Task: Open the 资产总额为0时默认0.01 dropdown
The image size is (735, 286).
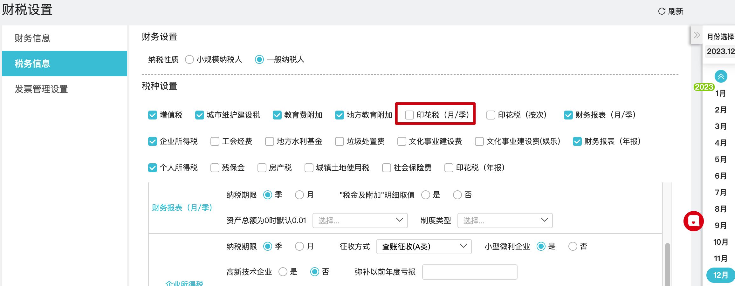Action: [360, 221]
